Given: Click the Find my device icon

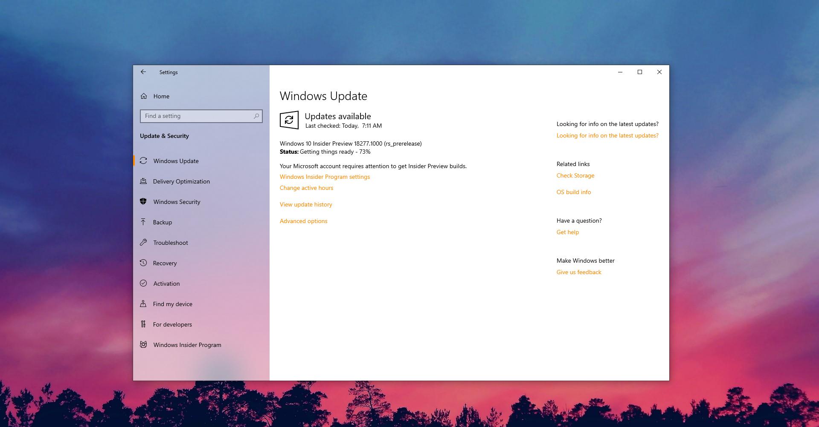Looking at the screenshot, I should pyautogui.click(x=143, y=304).
